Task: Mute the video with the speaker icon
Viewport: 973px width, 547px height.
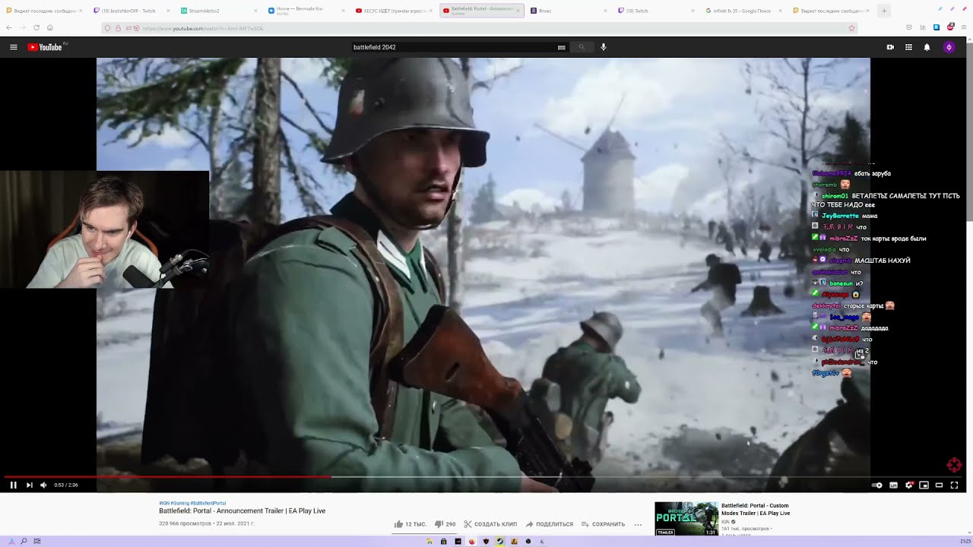Action: tap(43, 485)
